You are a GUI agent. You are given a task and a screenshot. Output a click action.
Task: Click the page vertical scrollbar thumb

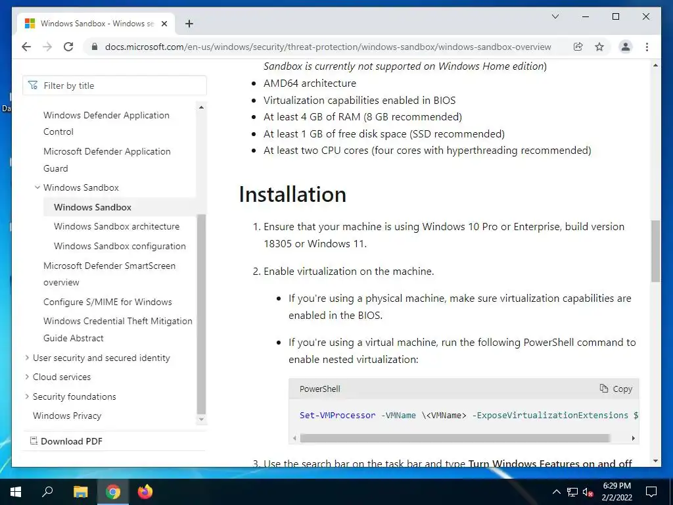(655, 251)
